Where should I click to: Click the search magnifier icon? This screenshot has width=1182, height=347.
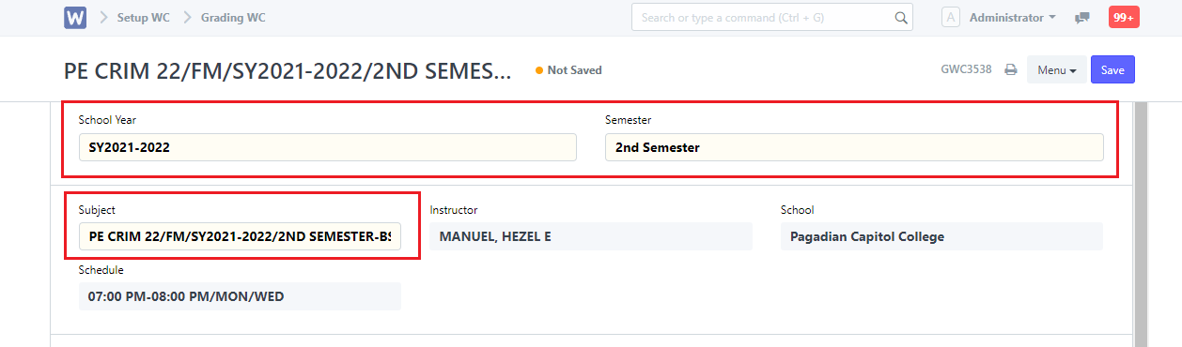pyautogui.click(x=901, y=17)
